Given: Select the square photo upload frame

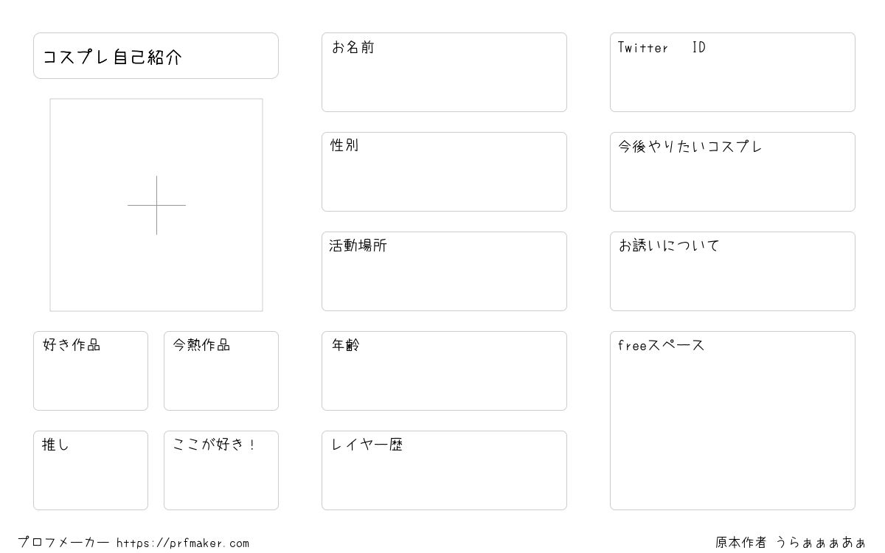Looking at the screenshot, I should pos(156,205).
